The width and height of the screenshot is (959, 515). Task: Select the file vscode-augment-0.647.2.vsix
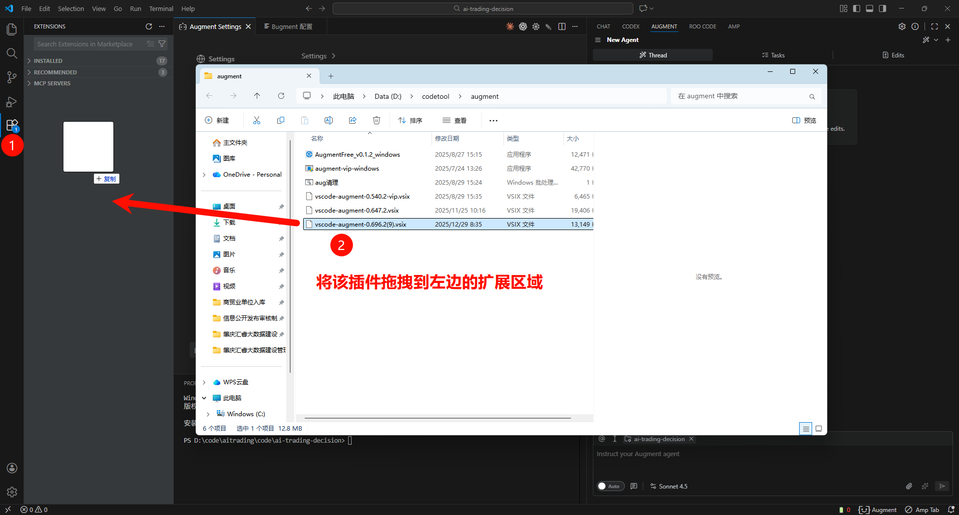point(448,211)
